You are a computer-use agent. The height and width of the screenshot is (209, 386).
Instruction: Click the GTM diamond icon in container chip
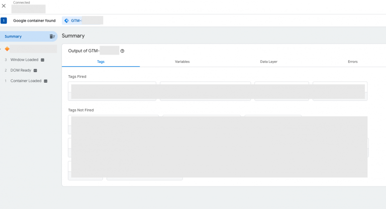click(x=66, y=21)
